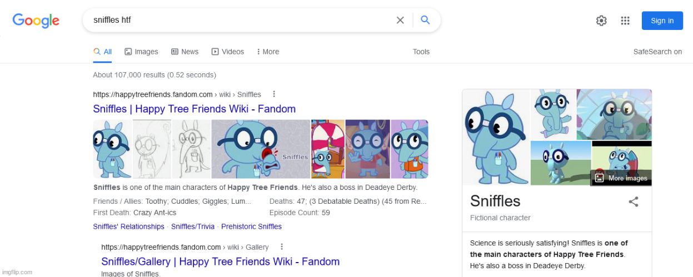The width and height of the screenshot is (693, 277).
Task: Open the search Tools options
Action: tap(421, 52)
